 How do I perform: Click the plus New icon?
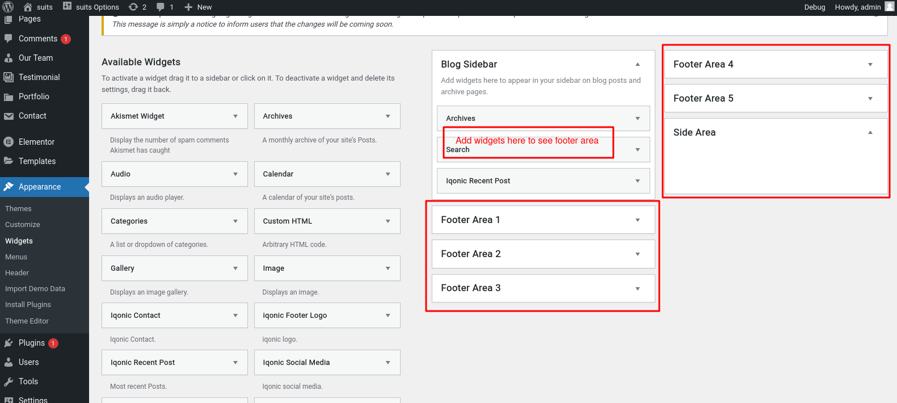(188, 7)
